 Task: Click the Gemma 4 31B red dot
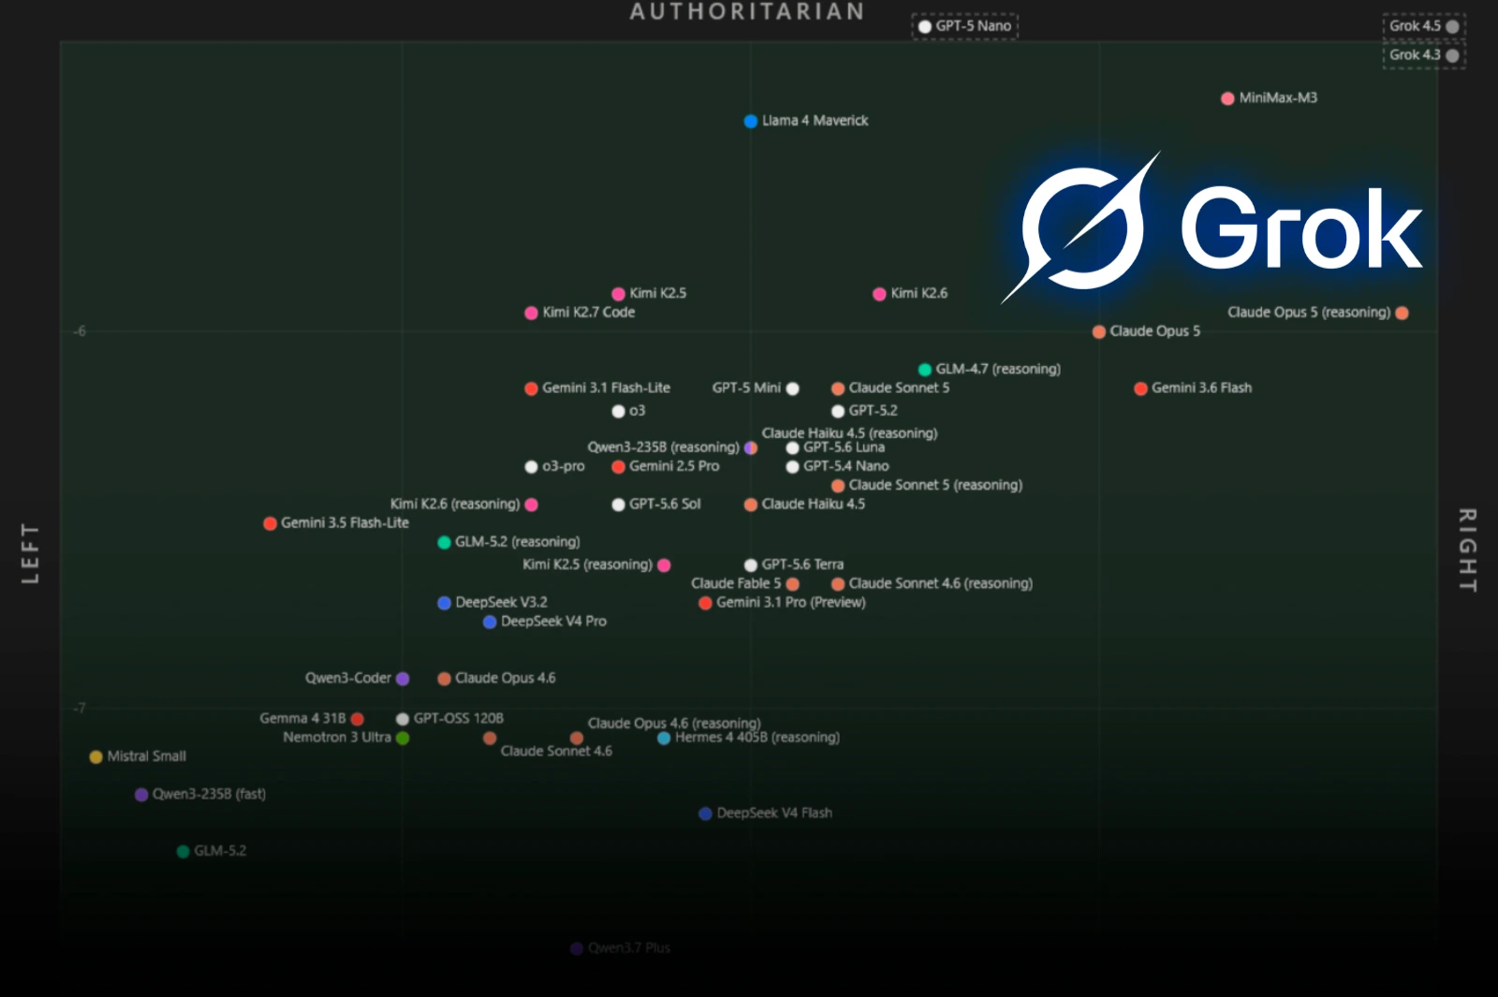point(357,719)
